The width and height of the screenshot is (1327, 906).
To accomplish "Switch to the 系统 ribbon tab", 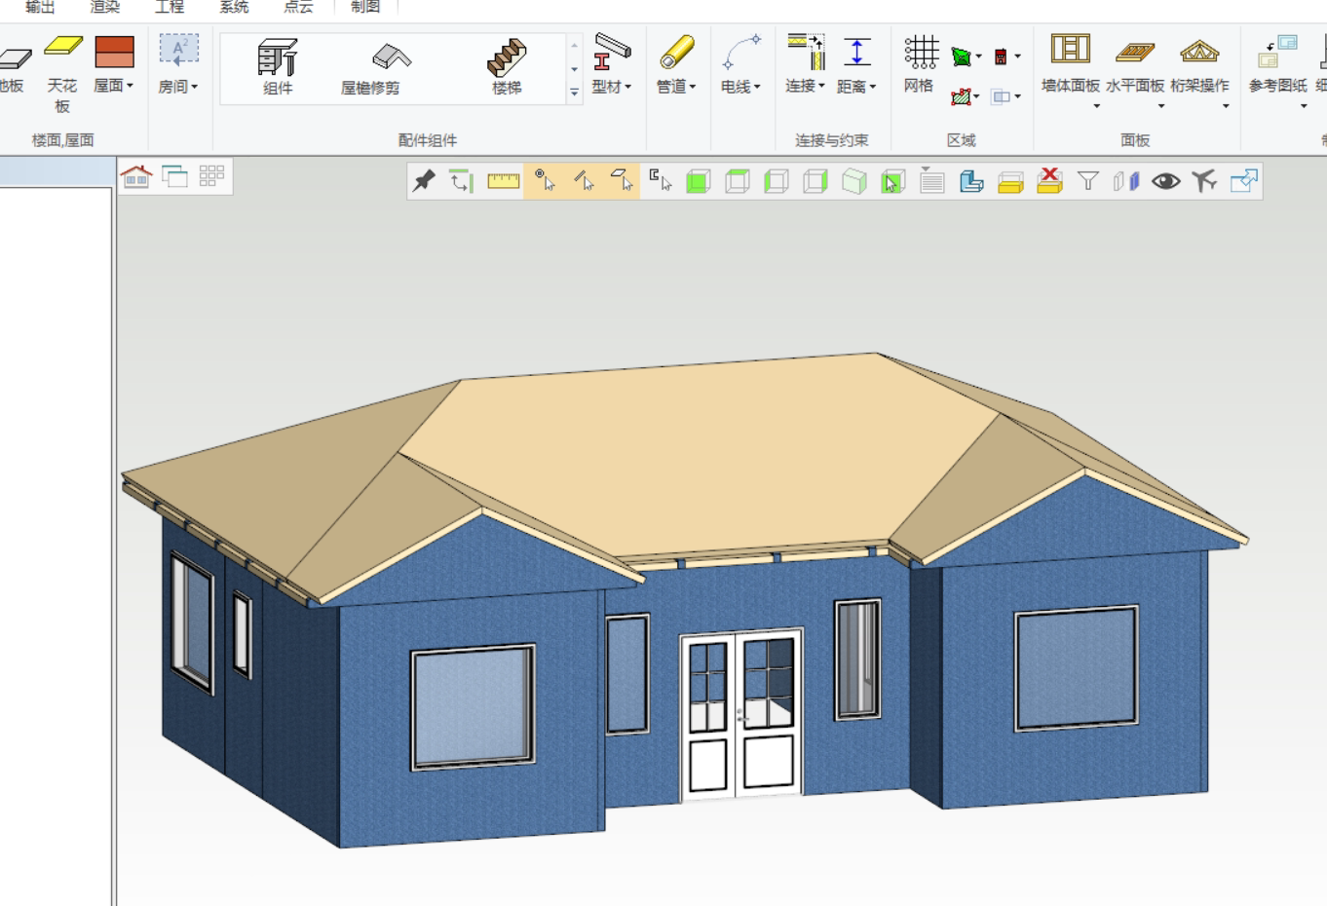I will [235, 7].
